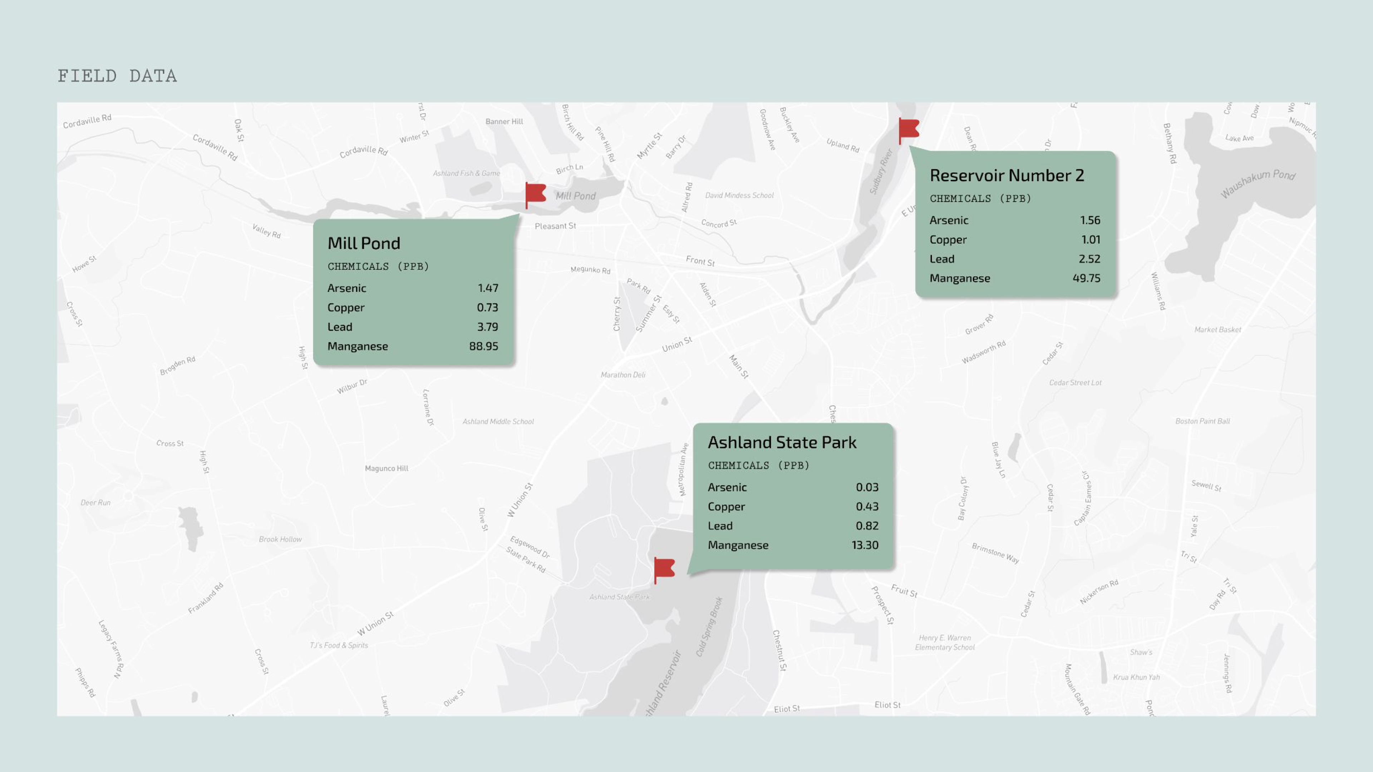
Task: Select the Mill Pond info card title
Action: (364, 243)
